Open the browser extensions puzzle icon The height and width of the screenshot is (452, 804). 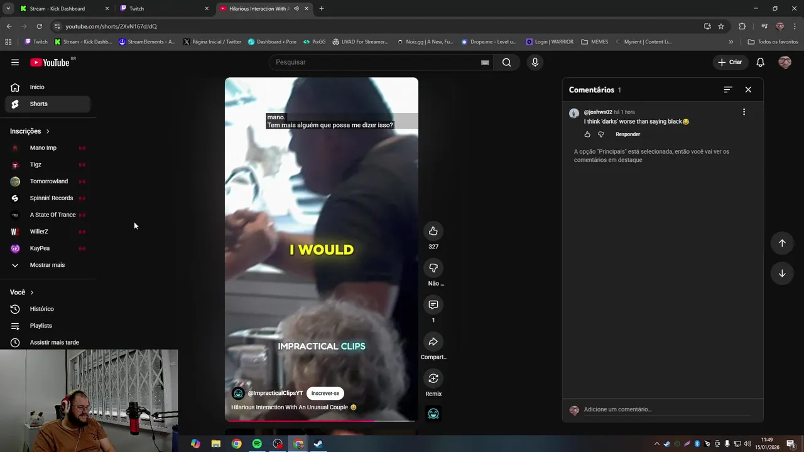point(742,26)
